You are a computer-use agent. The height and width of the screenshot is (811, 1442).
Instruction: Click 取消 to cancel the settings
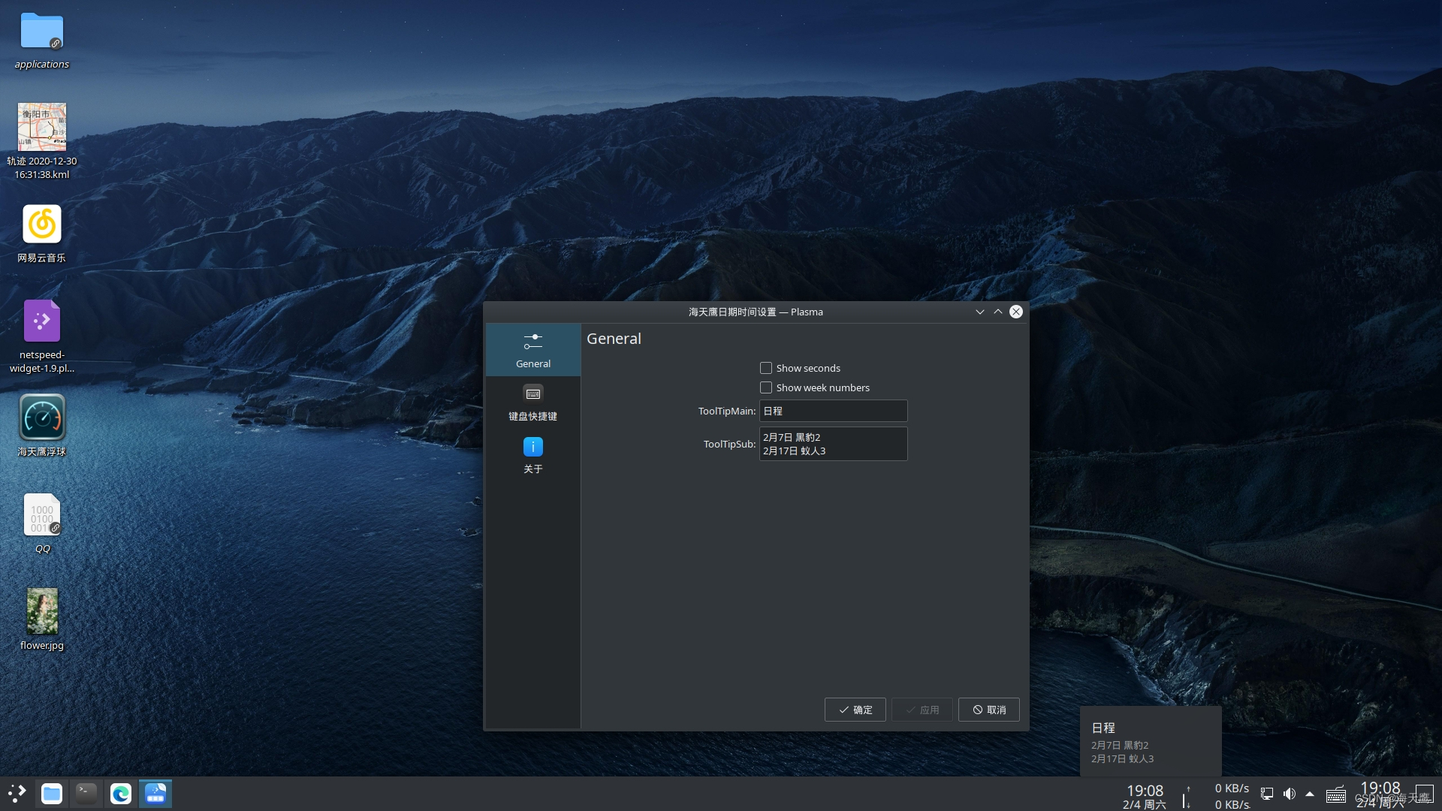(x=988, y=710)
